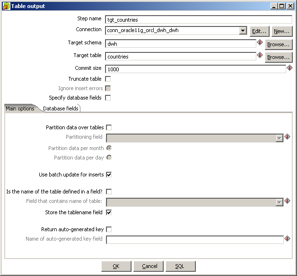Minimize the Table output window
Image resolution: width=297 pixels, height=276 pixels.
pyautogui.click(x=274, y=6)
